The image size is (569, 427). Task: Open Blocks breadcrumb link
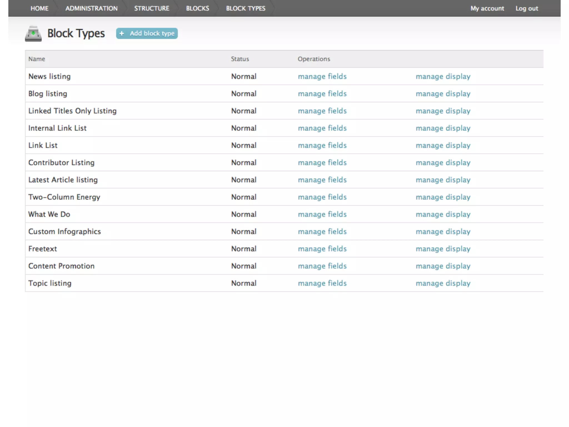(x=198, y=8)
